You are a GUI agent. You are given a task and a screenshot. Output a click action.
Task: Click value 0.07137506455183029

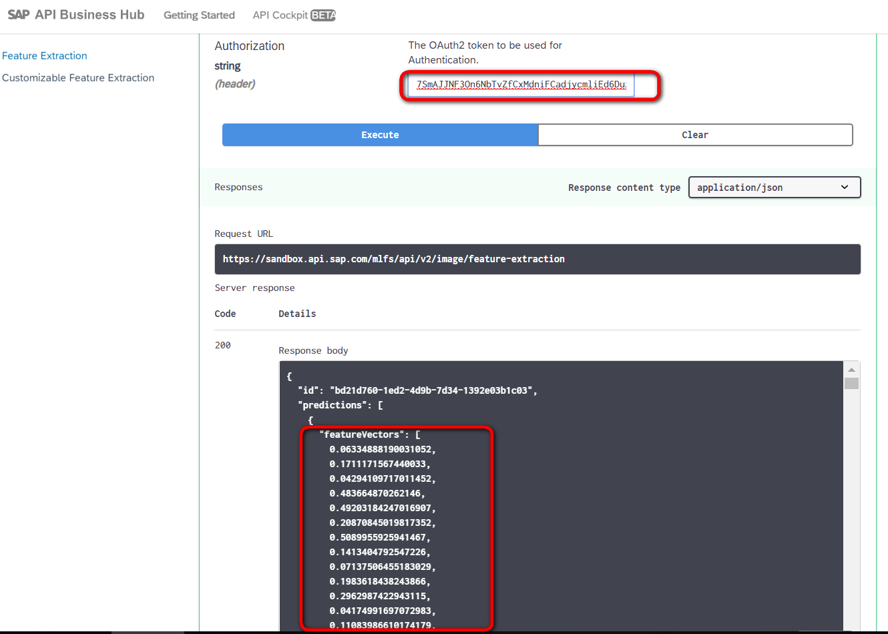click(383, 567)
